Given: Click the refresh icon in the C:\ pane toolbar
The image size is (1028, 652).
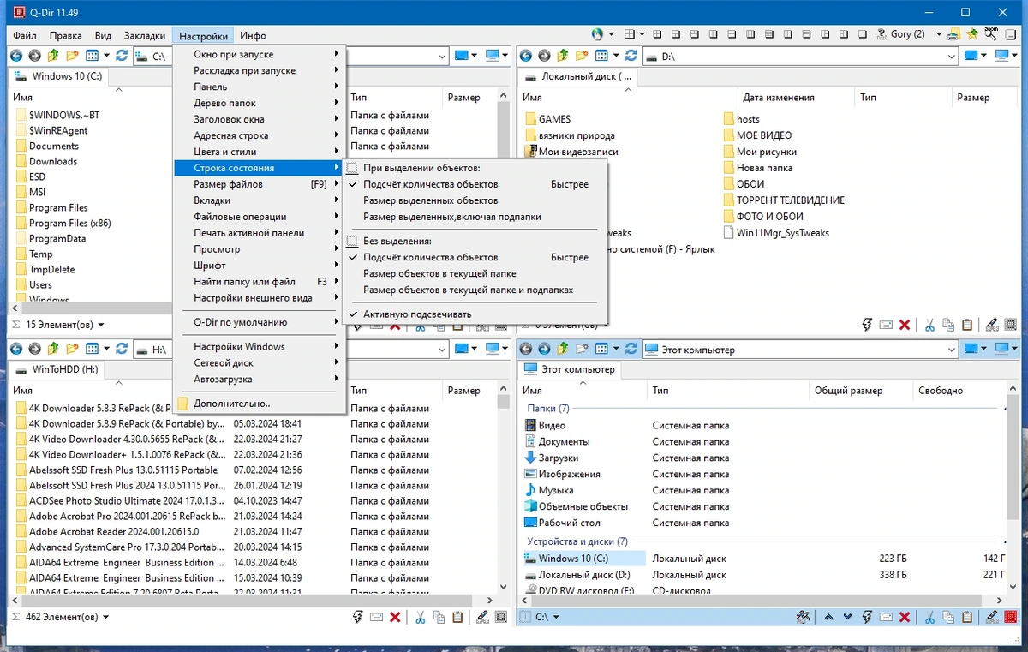Looking at the screenshot, I should point(122,56).
